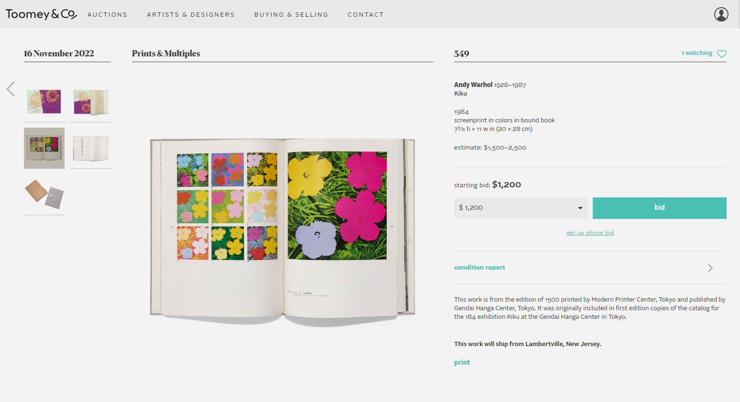Go to the Contact page
This screenshot has height=402, width=740.
(x=366, y=15)
